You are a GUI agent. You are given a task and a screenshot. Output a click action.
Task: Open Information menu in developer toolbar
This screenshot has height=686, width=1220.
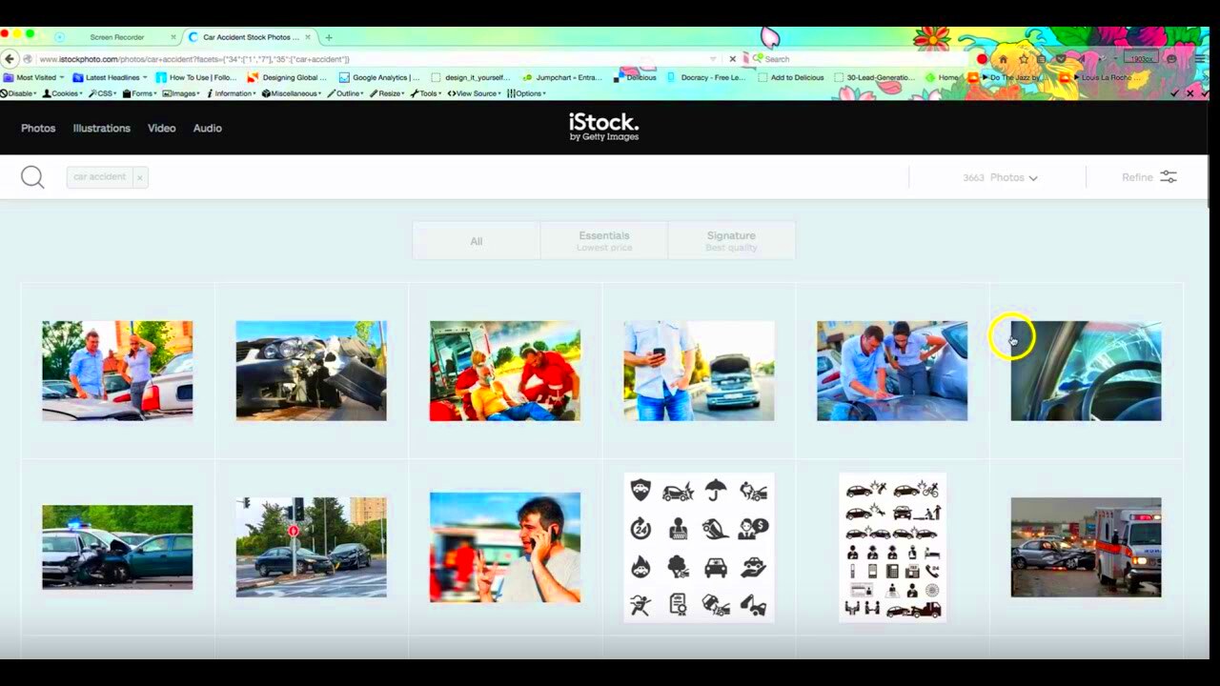[x=232, y=93]
